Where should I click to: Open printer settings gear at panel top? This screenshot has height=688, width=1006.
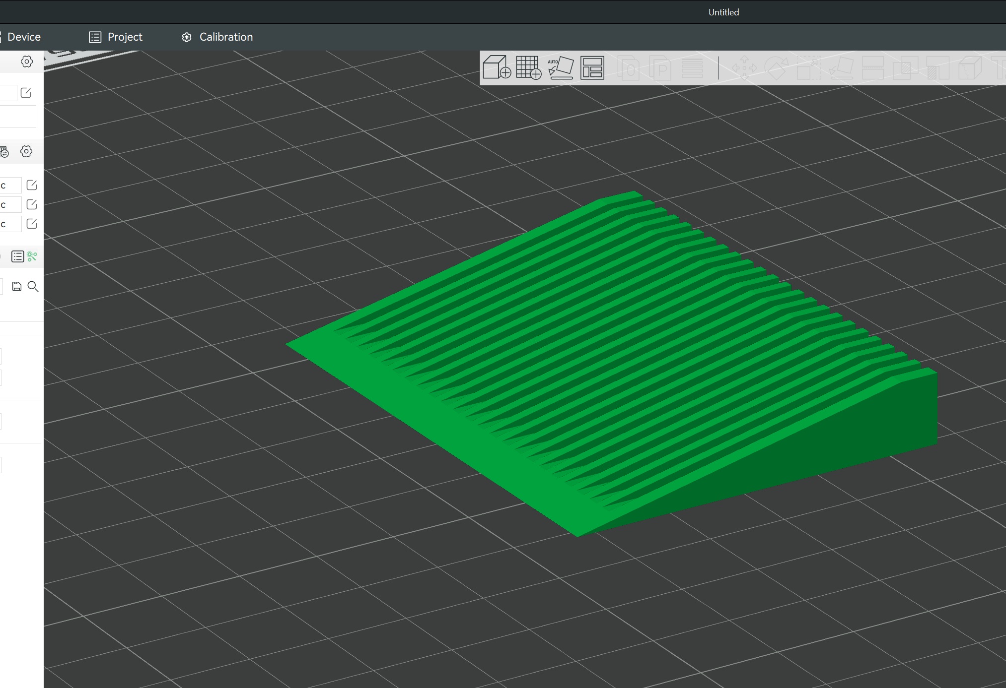click(x=27, y=62)
